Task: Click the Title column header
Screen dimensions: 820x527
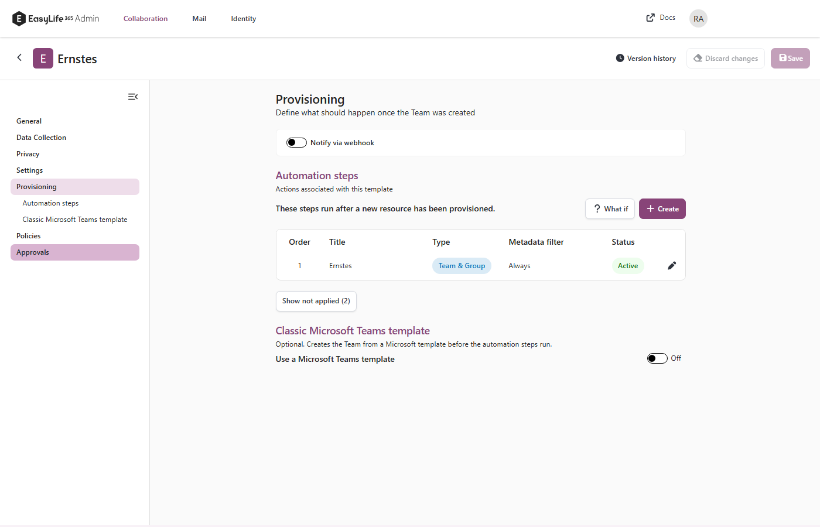Action: coord(337,242)
